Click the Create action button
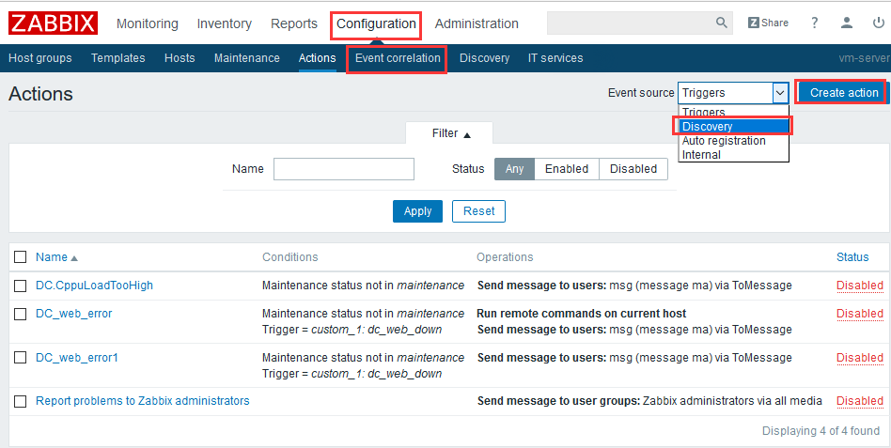The width and height of the screenshot is (891, 448). (x=844, y=93)
